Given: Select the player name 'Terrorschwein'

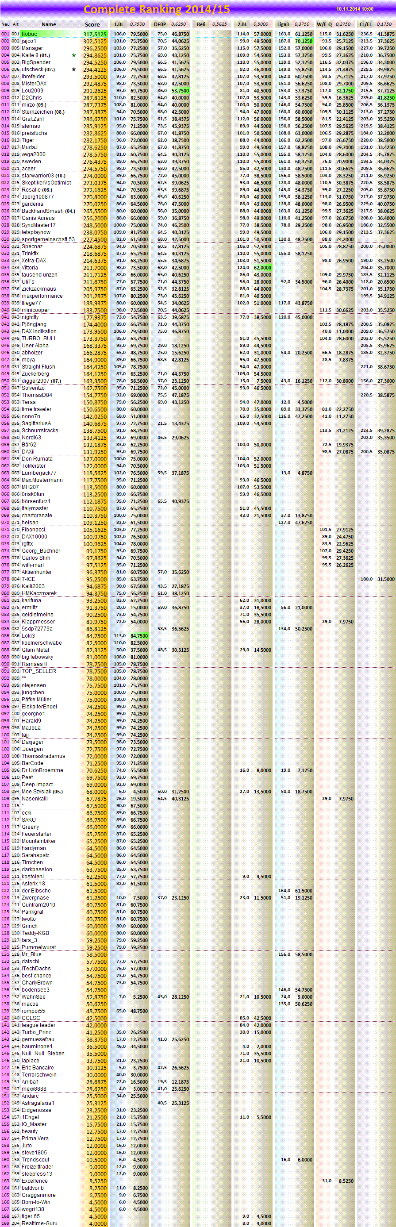Looking at the screenshot, I should click(x=39, y=1075).
